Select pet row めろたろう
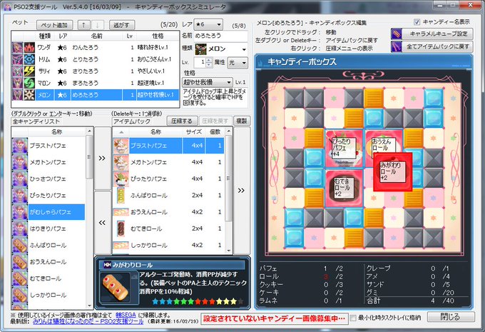 pos(96,95)
